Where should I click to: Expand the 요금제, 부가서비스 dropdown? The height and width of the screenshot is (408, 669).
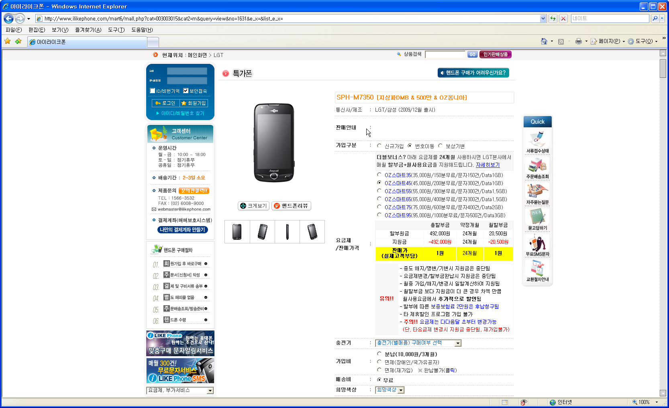click(x=210, y=390)
